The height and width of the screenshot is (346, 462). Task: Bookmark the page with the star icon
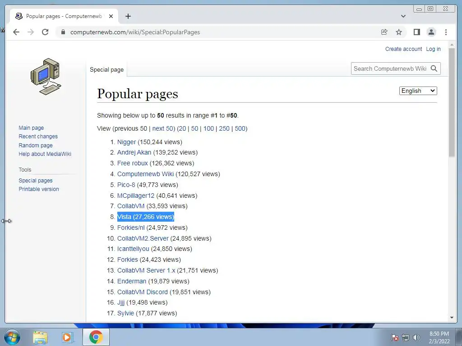coord(399,32)
